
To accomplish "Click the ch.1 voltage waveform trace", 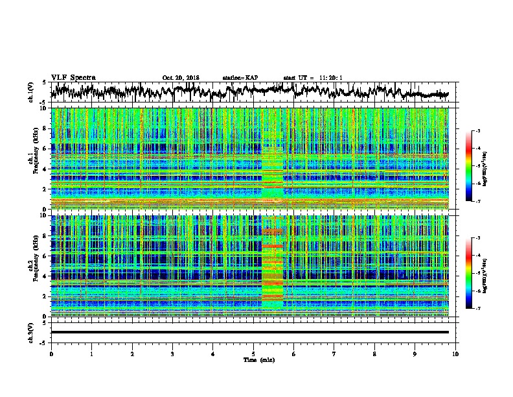I will point(249,92).
